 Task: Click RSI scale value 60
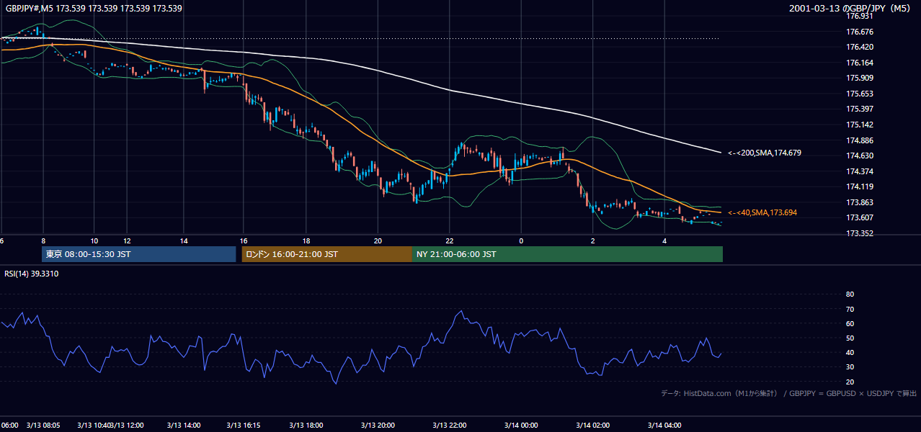[850, 323]
